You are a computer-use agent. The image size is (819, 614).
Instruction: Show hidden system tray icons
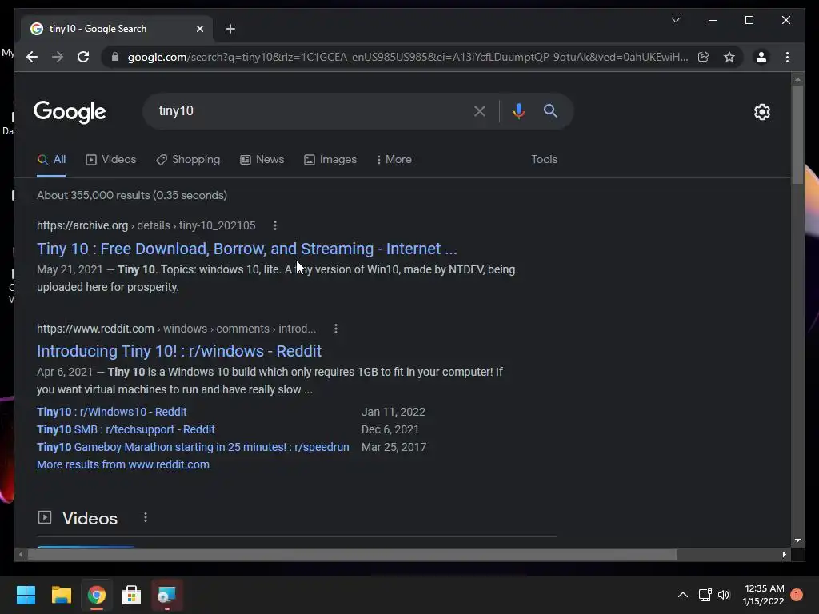(x=683, y=595)
